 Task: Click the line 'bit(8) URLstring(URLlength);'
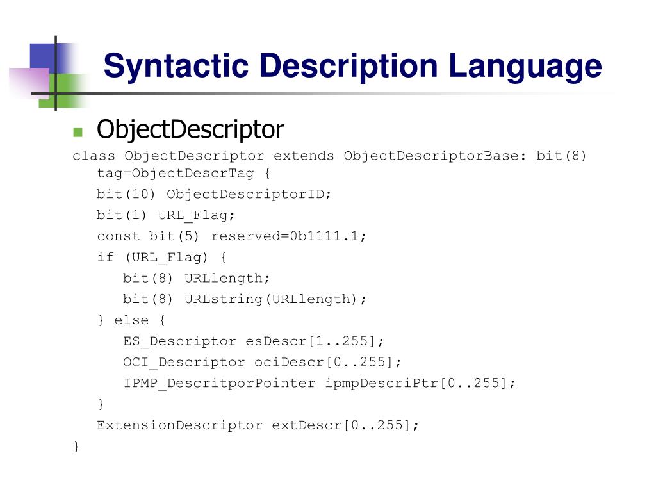244,299
